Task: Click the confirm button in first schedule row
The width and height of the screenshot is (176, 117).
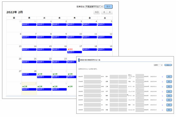Action: [x=169, y=77]
